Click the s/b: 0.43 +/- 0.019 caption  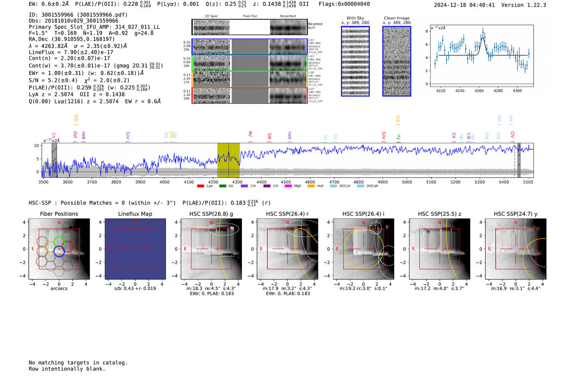click(135, 288)
